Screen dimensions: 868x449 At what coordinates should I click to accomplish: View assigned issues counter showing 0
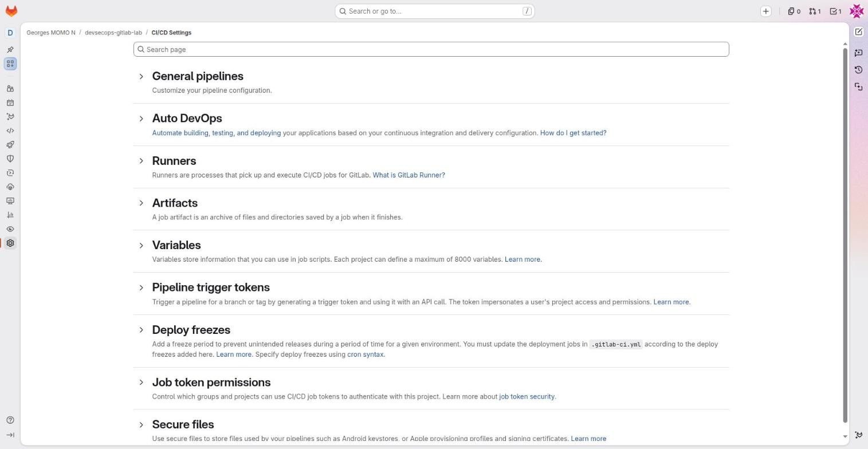(x=794, y=11)
